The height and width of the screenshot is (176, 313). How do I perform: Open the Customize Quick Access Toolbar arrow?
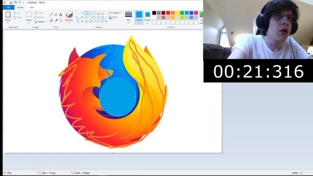pyautogui.click(x=23, y=2)
